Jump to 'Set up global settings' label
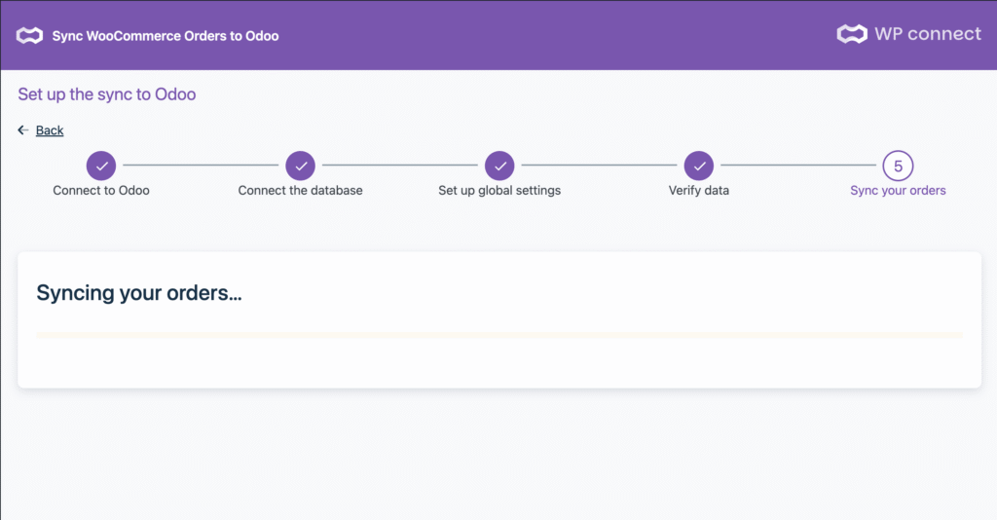The height and width of the screenshot is (520, 997). click(499, 191)
